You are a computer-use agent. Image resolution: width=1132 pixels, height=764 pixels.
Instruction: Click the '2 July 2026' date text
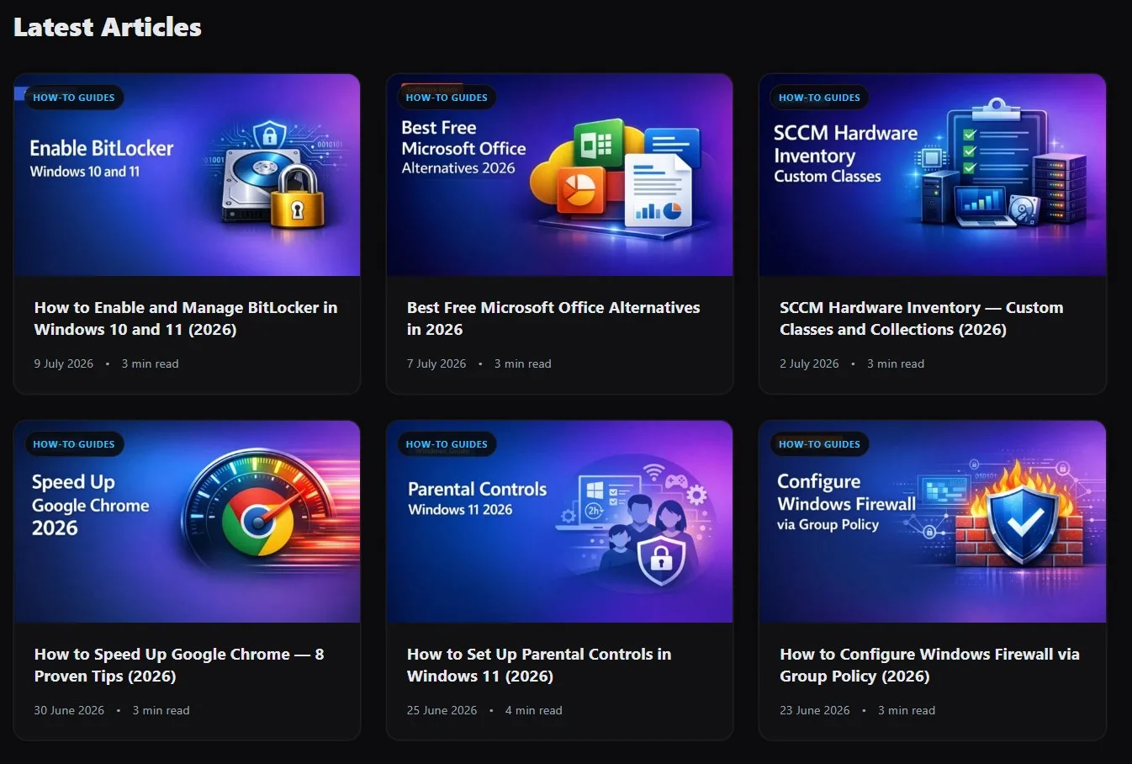click(x=809, y=363)
